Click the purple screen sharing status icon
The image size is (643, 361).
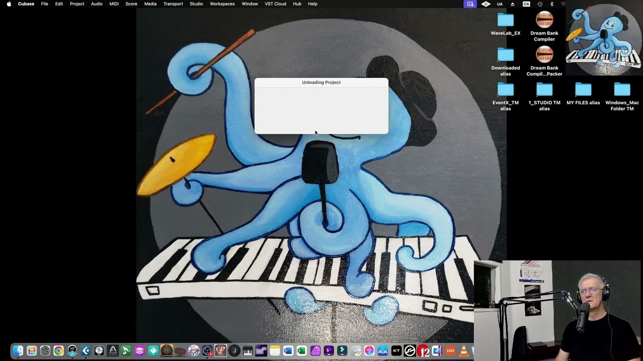470,4
